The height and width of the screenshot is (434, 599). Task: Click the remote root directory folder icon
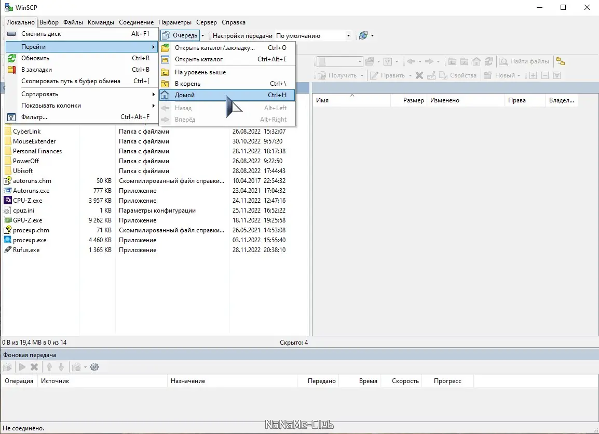pos(464,61)
